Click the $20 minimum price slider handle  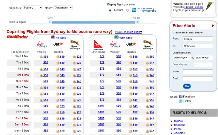(50, 22)
